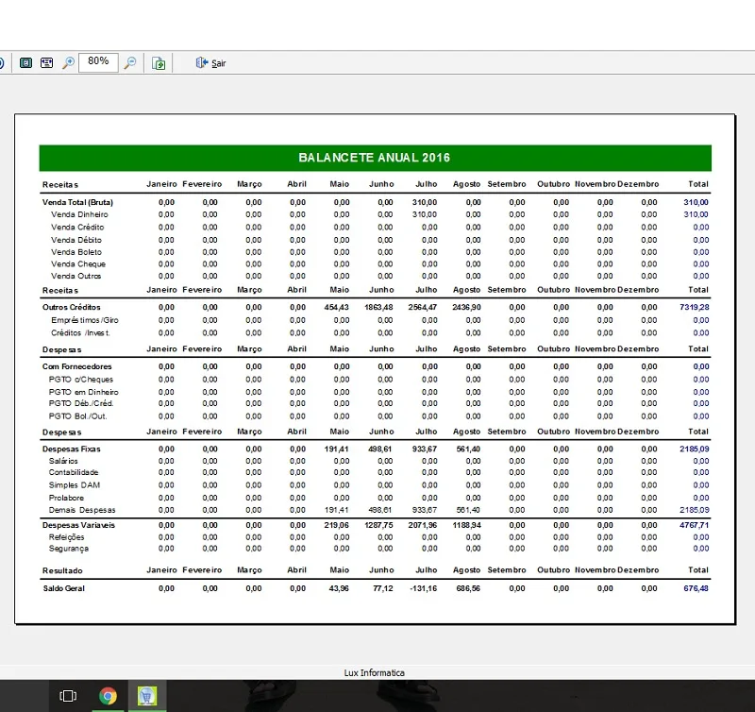The height and width of the screenshot is (712, 755).
Task: Click the Despesas Variaveis row label
Action: click(78, 525)
